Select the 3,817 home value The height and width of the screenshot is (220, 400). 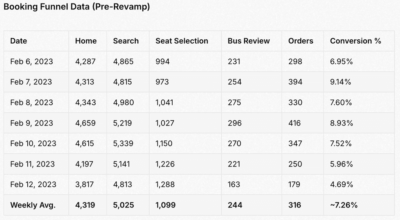pyautogui.click(x=84, y=185)
